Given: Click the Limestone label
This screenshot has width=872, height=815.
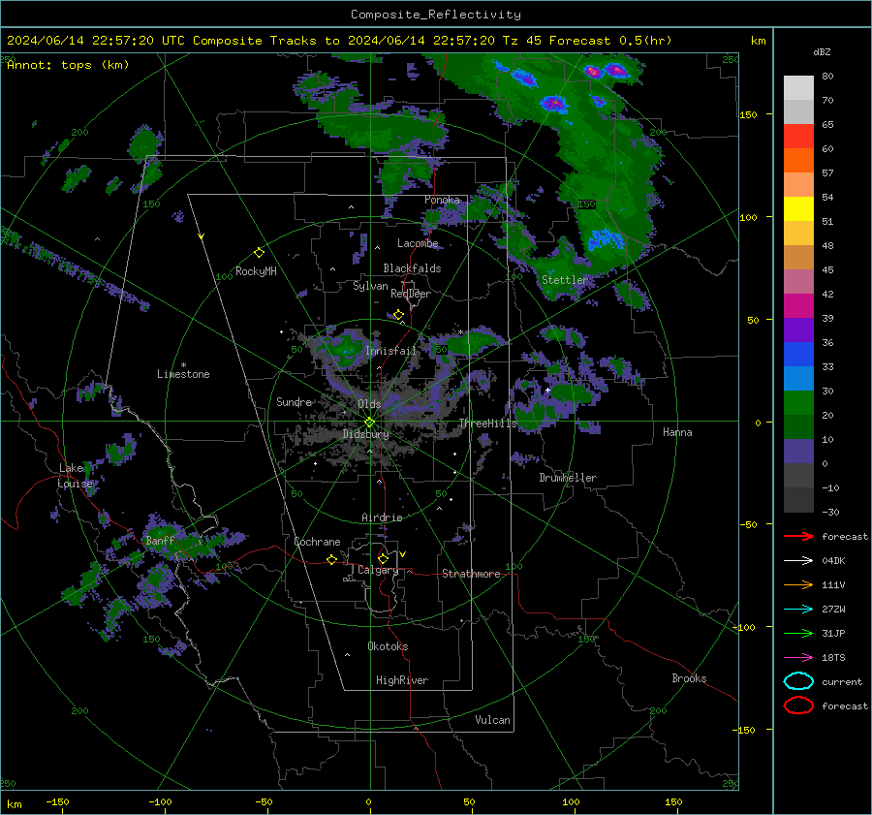Looking at the screenshot, I should pos(183,374).
